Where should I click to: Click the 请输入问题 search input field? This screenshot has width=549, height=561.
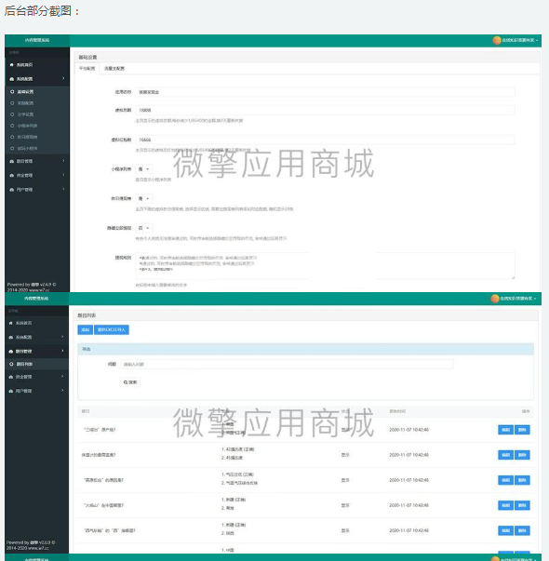pos(287,364)
